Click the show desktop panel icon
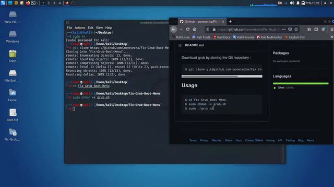Screen dimensions: 334x187 tap(10, 3)
